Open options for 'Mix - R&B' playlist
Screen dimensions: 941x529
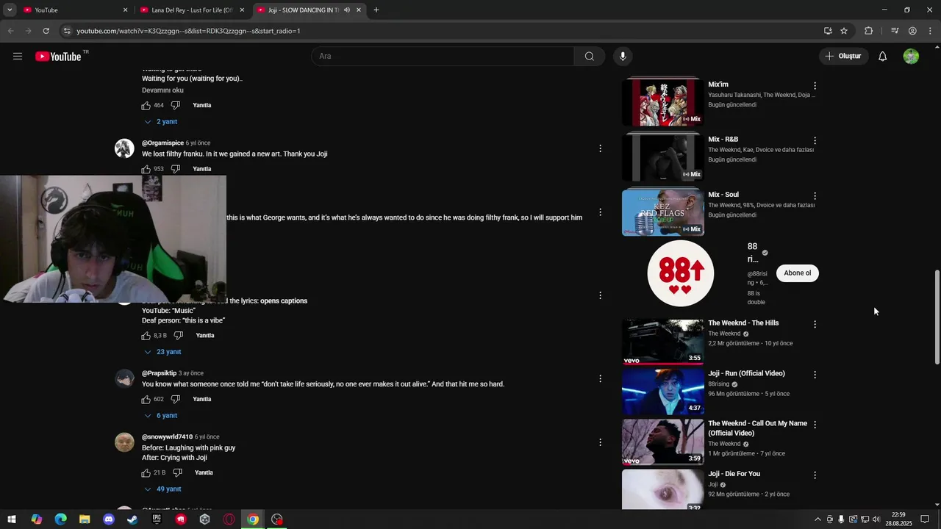[x=815, y=140]
